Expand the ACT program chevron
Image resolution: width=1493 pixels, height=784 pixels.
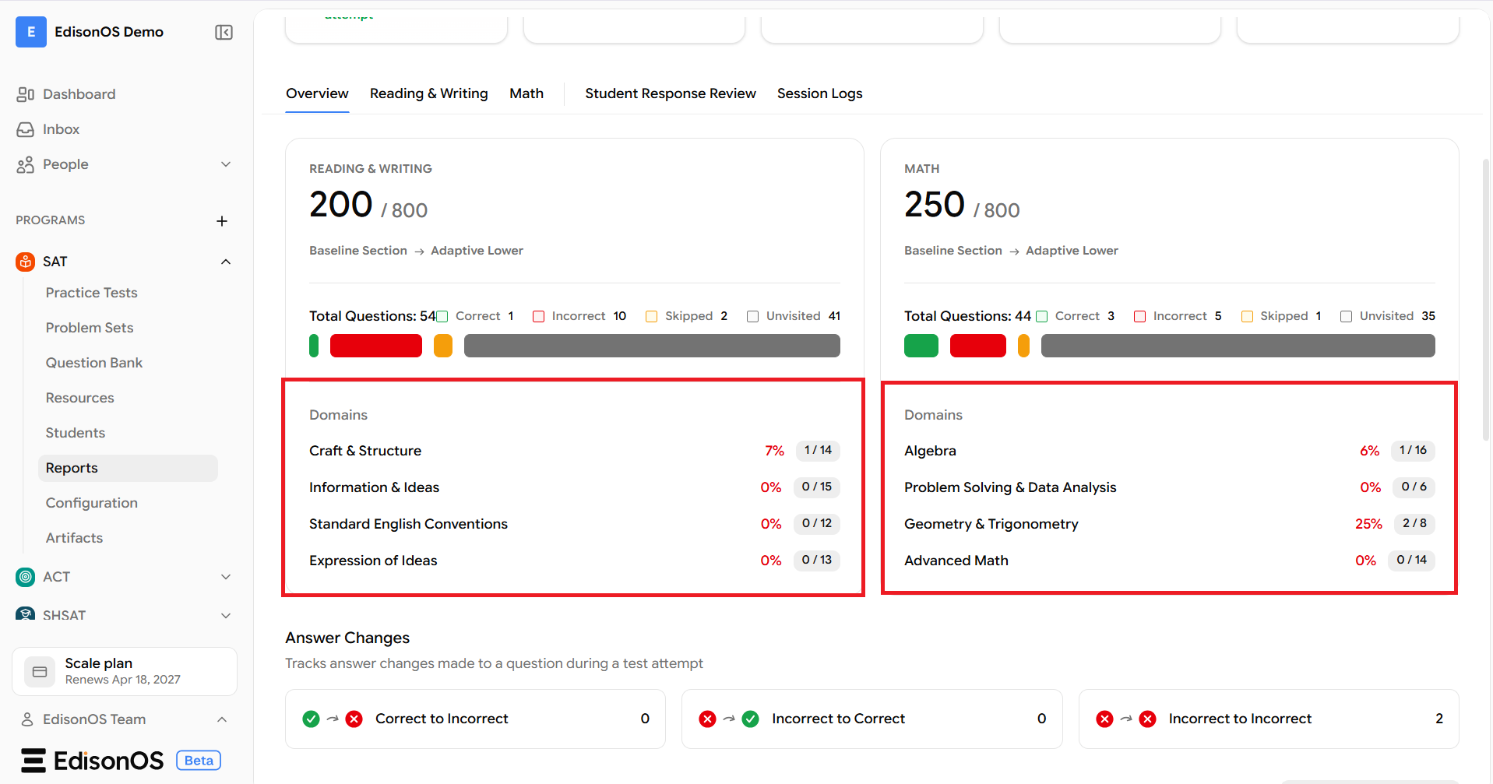[x=226, y=577]
